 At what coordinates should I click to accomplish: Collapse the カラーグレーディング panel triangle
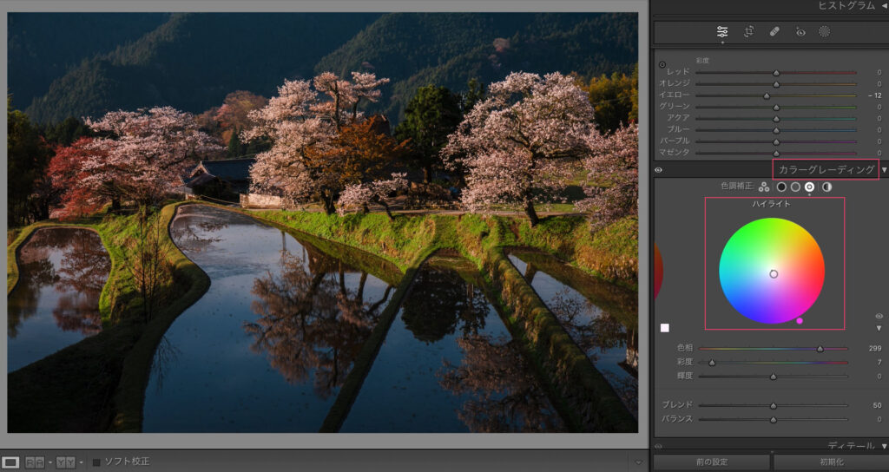884,170
